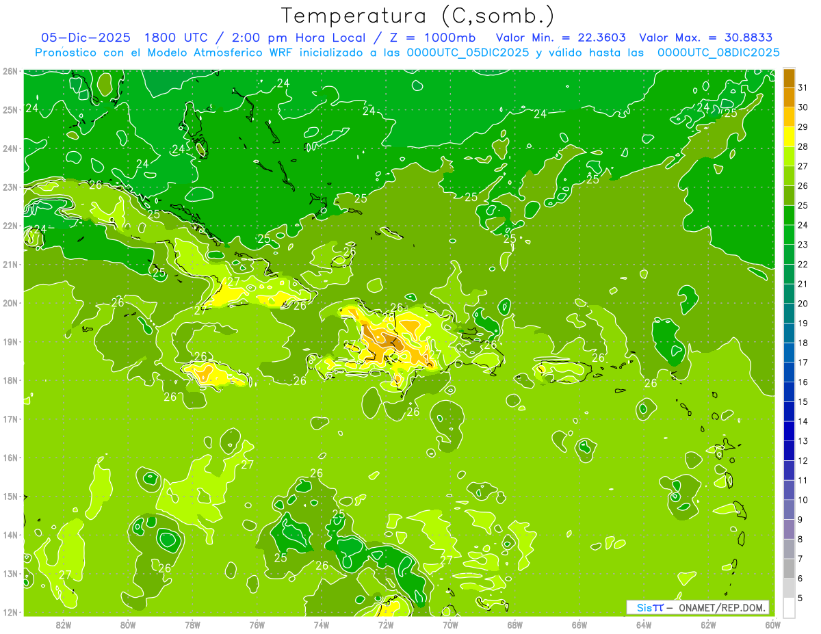This screenshot has height=634, width=821.
Task: Click the "82W" longitude axis label
Action: (x=64, y=624)
